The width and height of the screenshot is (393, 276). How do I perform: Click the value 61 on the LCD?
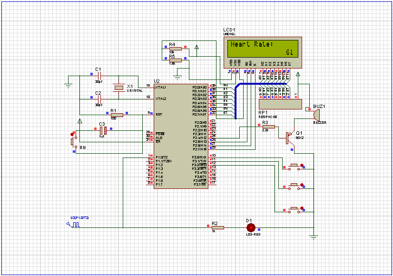289,52
